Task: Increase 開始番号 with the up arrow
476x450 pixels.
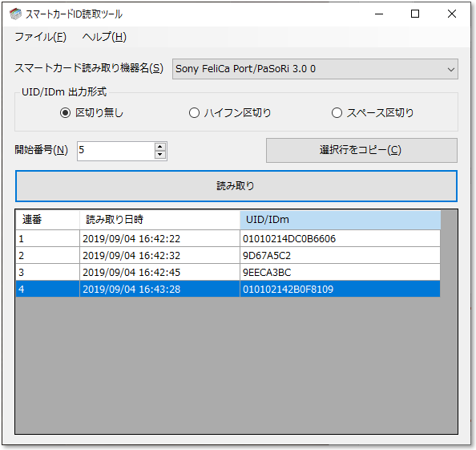Action: pos(160,147)
